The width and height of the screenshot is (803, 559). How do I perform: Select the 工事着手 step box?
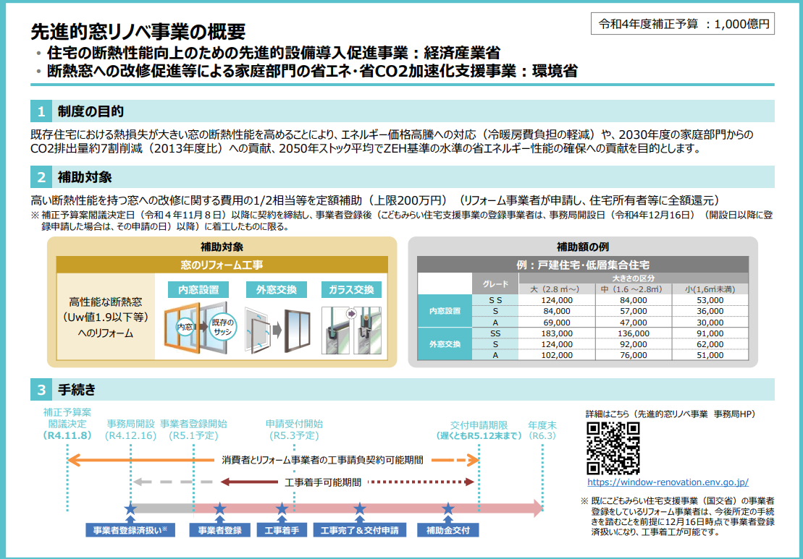(282, 530)
